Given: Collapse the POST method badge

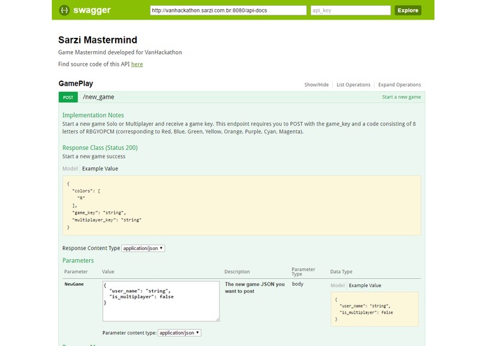Looking at the screenshot, I should 68,97.
